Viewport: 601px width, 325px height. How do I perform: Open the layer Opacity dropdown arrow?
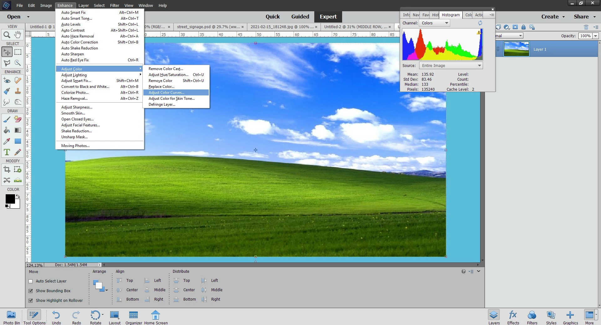[595, 36]
